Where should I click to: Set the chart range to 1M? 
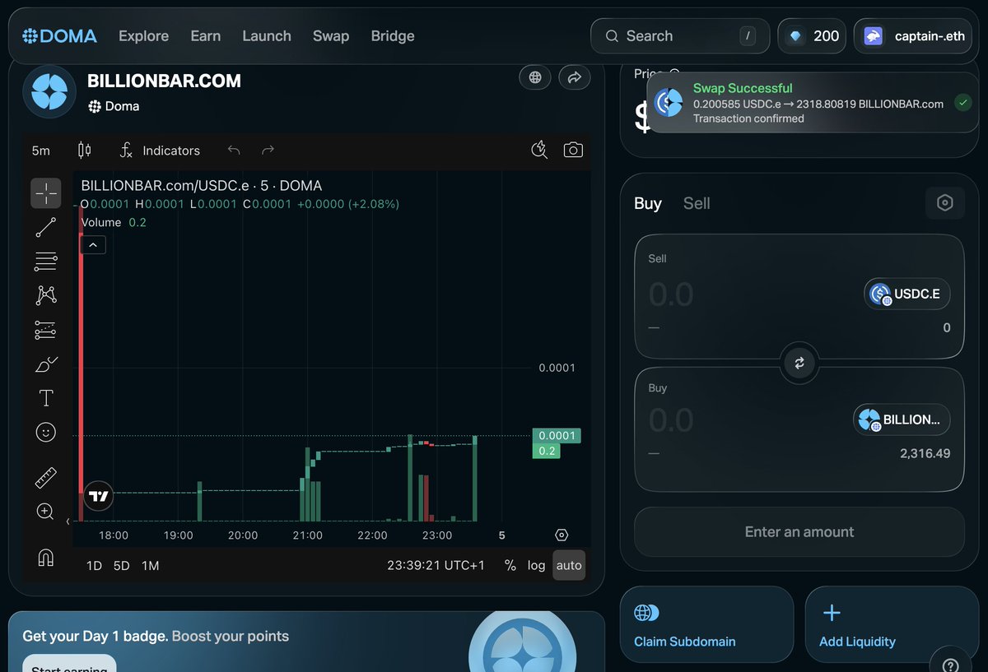(x=150, y=565)
